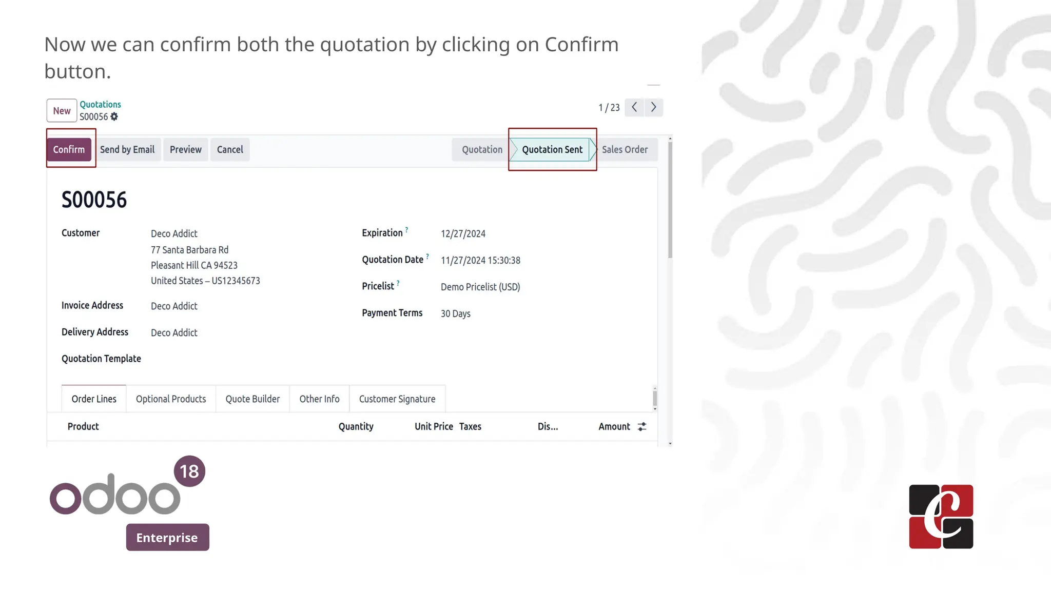Image resolution: width=1051 pixels, height=591 pixels.
Task: Go to the previous record arrow
Action: point(634,107)
